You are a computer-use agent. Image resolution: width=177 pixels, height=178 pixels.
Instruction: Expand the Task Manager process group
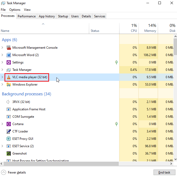tap(2, 70)
